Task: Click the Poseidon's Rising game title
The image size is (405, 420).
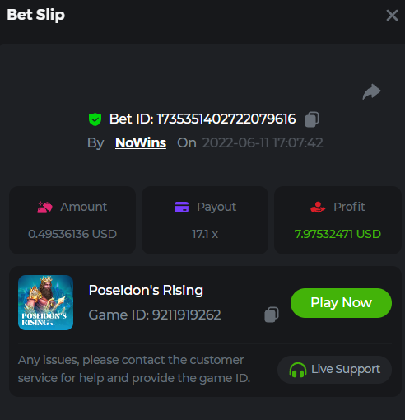Action: point(146,290)
